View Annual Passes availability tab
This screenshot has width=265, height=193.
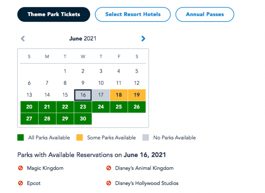pyautogui.click(x=205, y=14)
